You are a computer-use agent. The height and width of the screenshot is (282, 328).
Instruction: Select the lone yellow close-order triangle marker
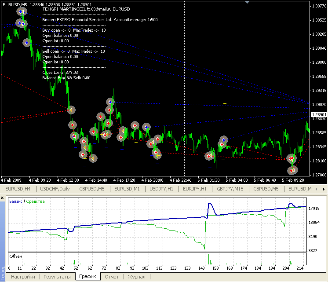click(x=71, y=110)
